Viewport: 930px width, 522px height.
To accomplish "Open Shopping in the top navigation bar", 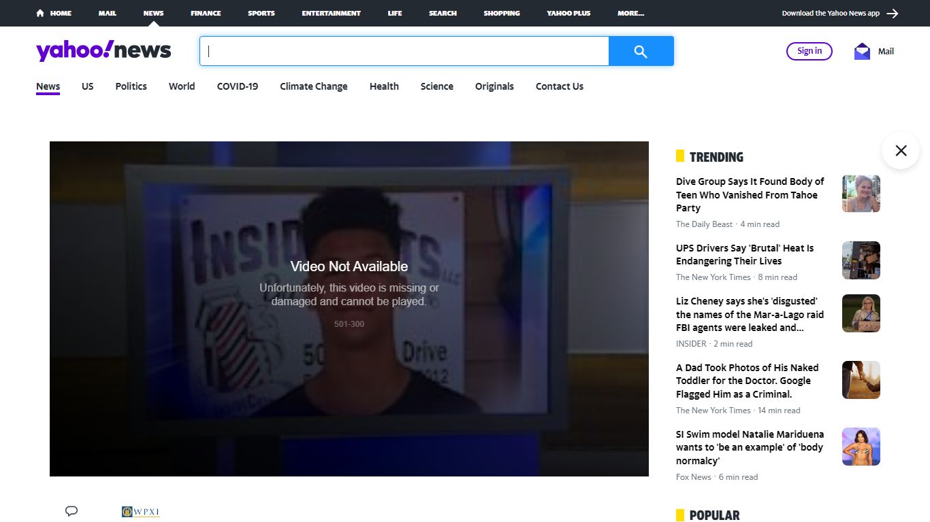I will [502, 13].
